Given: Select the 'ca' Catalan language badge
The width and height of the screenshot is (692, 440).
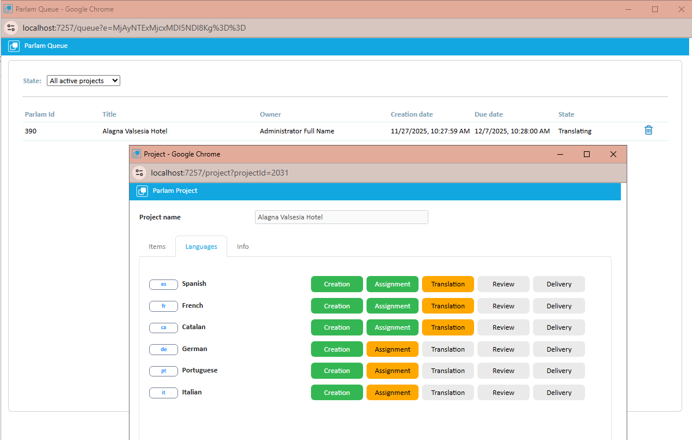Looking at the screenshot, I should pos(164,327).
